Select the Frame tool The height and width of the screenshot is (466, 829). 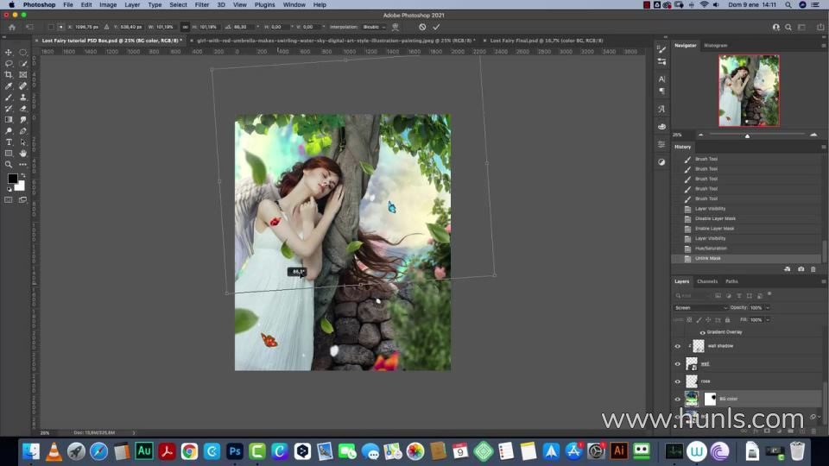(x=22, y=75)
